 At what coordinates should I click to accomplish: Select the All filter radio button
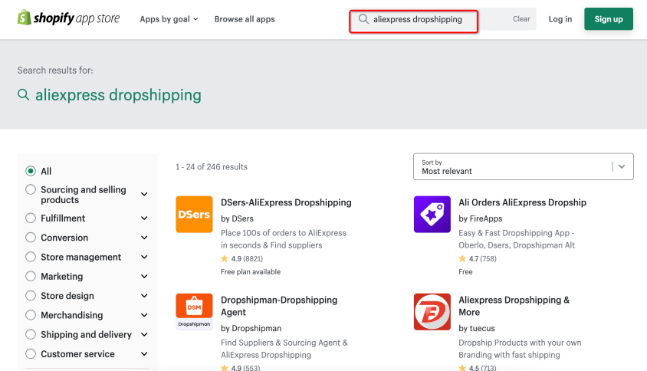click(31, 171)
